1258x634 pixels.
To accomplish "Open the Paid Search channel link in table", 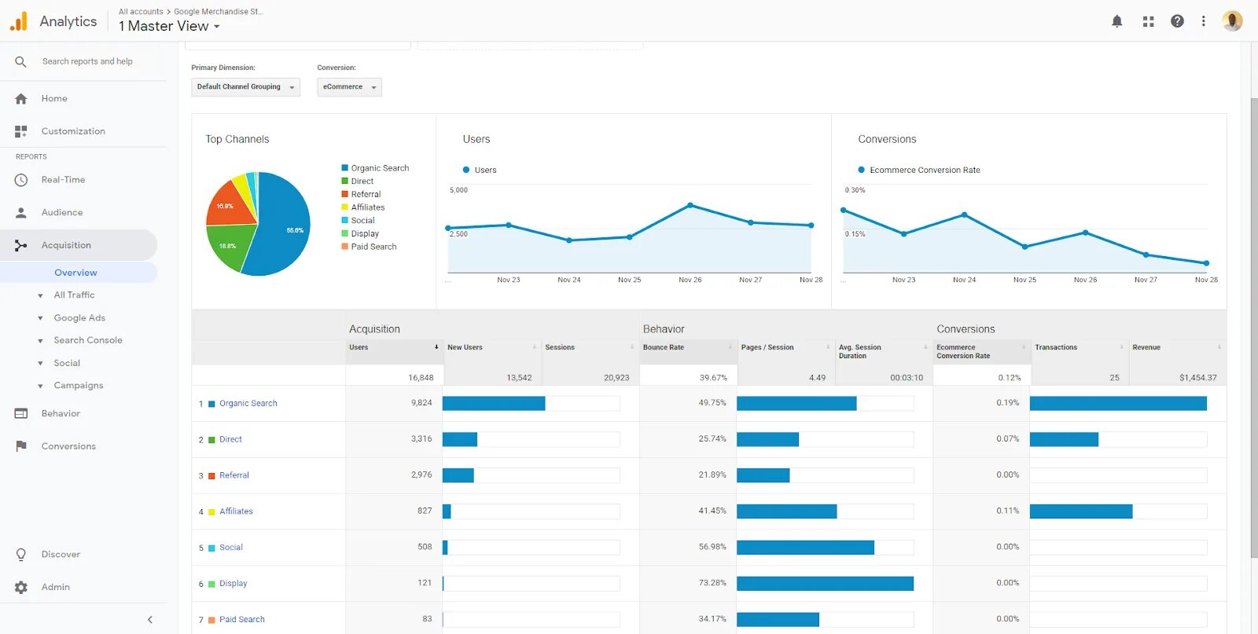I will click(242, 620).
